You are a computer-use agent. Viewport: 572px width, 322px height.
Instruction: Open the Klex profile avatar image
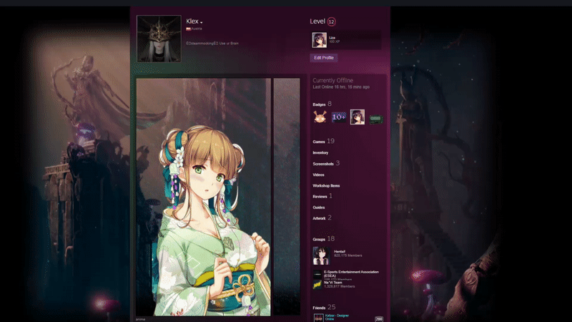pyautogui.click(x=159, y=39)
